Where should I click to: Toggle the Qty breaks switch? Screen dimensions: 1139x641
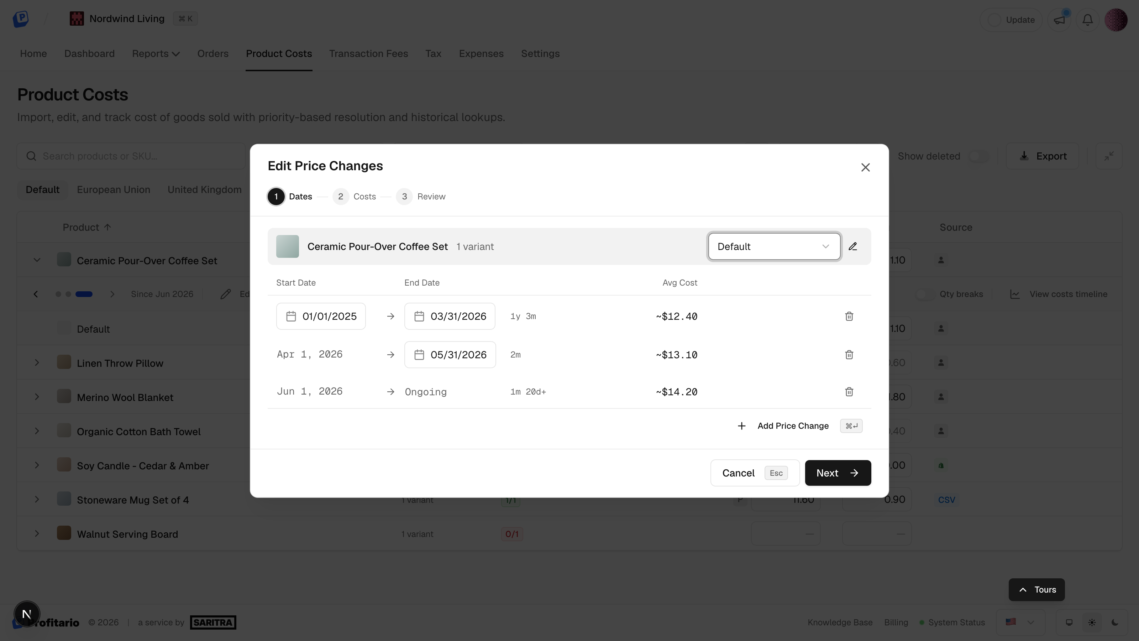pos(925,294)
